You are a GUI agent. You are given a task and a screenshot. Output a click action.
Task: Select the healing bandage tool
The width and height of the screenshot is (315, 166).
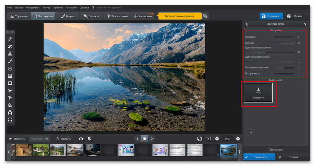10,47
